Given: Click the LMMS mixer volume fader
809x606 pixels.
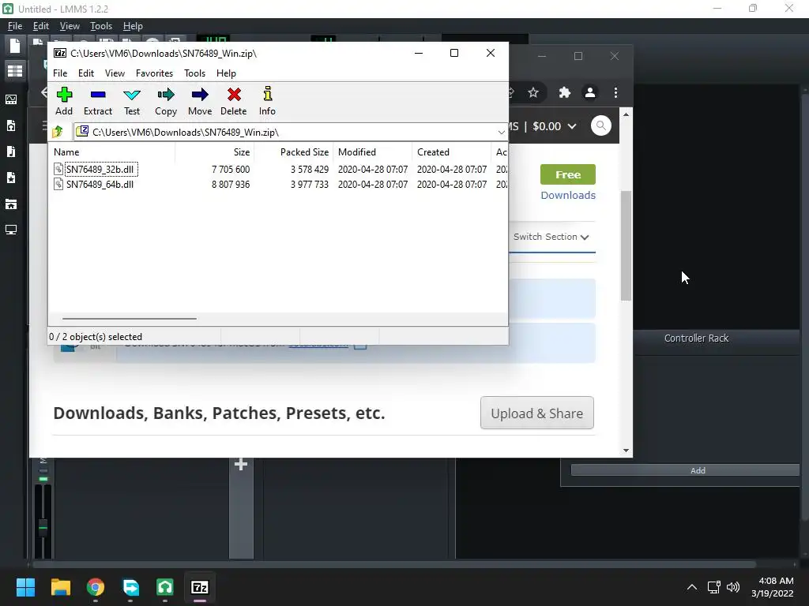Looking at the screenshot, I should (43, 527).
